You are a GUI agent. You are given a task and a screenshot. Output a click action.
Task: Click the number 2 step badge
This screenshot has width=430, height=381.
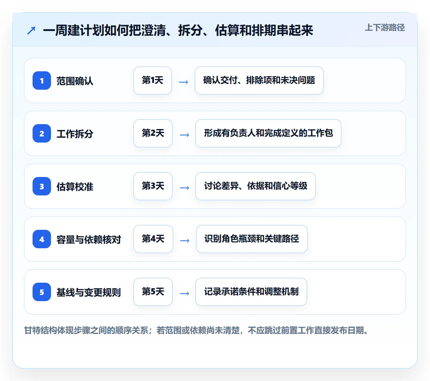point(42,133)
